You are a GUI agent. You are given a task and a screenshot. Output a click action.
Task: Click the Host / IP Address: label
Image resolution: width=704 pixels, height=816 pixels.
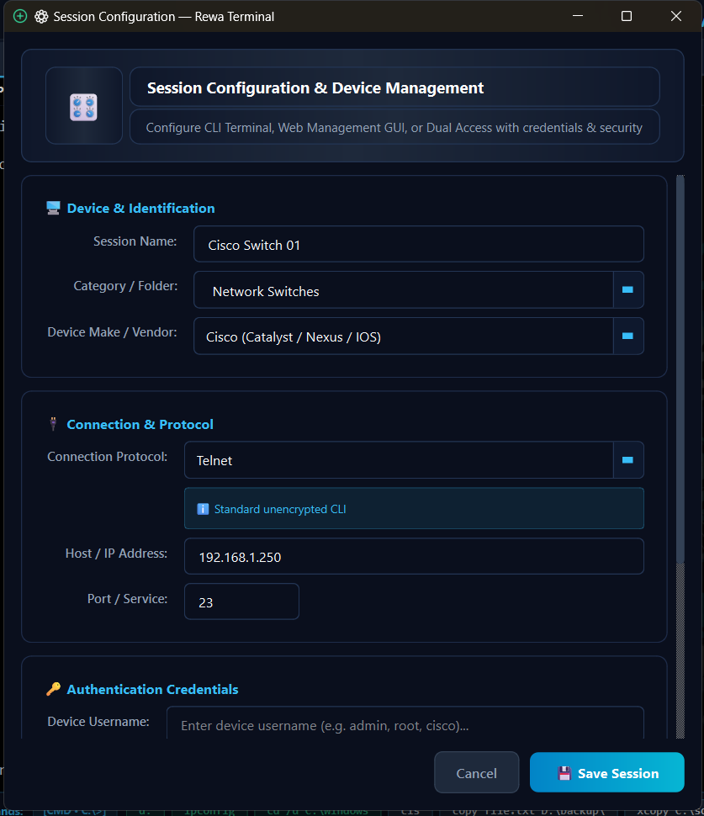[x=116, y=554]
